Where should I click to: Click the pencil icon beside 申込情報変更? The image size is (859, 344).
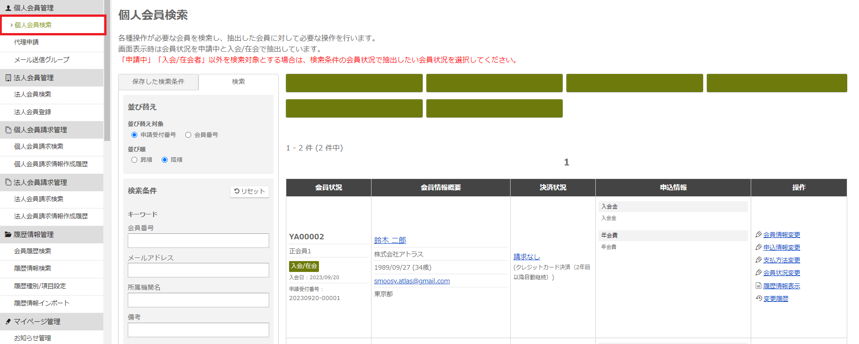[x=758, y=247]
